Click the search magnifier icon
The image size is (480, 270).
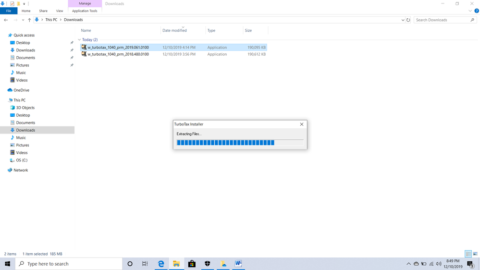[x=472, y=20]
